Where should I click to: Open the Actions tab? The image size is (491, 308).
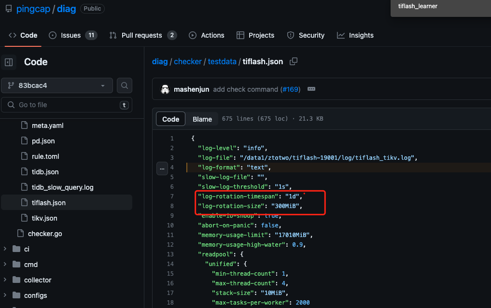pyautogui.click(x=206, y=35)
